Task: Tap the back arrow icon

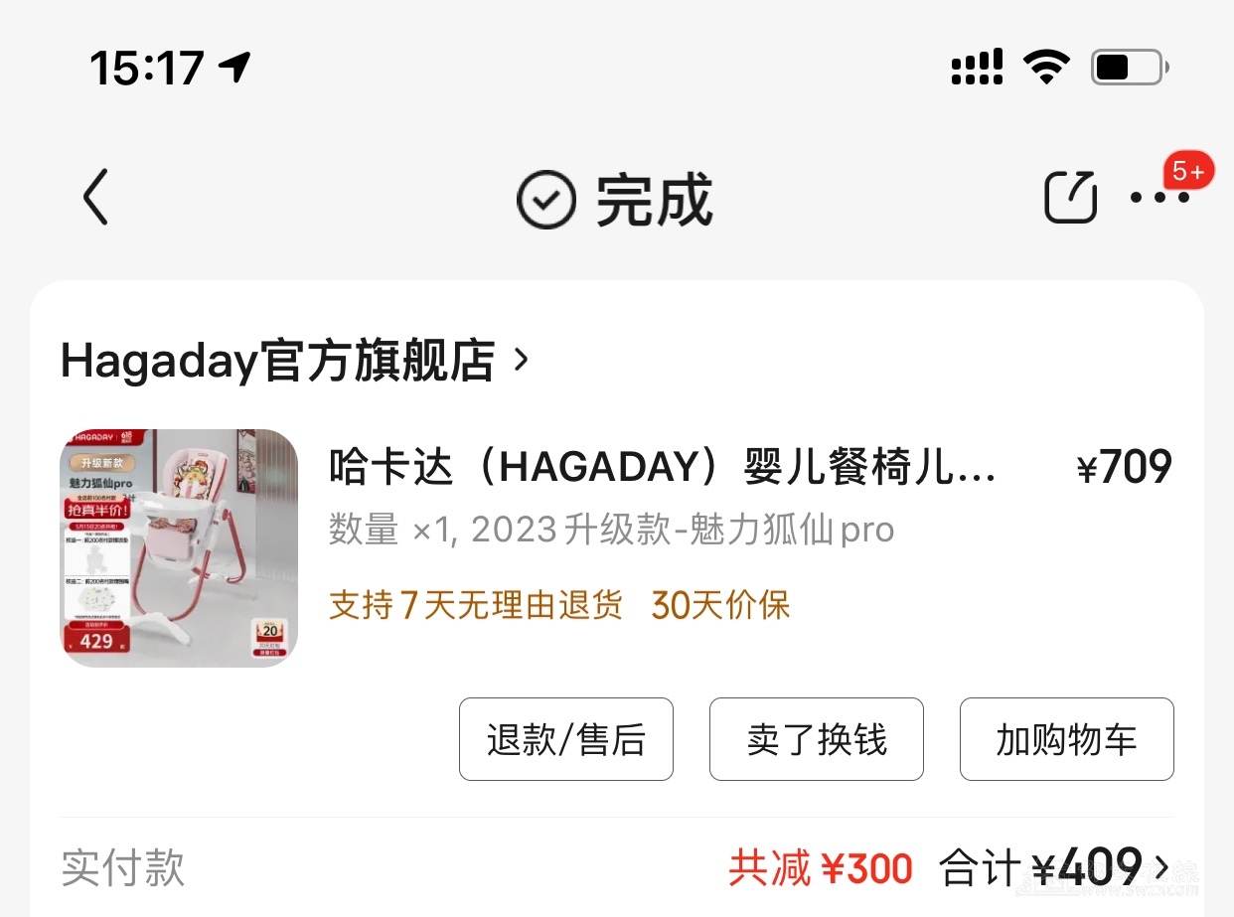Action: coord(95,196)
